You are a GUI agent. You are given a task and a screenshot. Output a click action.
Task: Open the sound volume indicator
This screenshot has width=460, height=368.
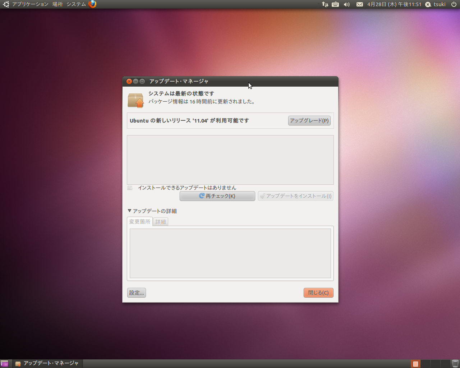[346, 4]
